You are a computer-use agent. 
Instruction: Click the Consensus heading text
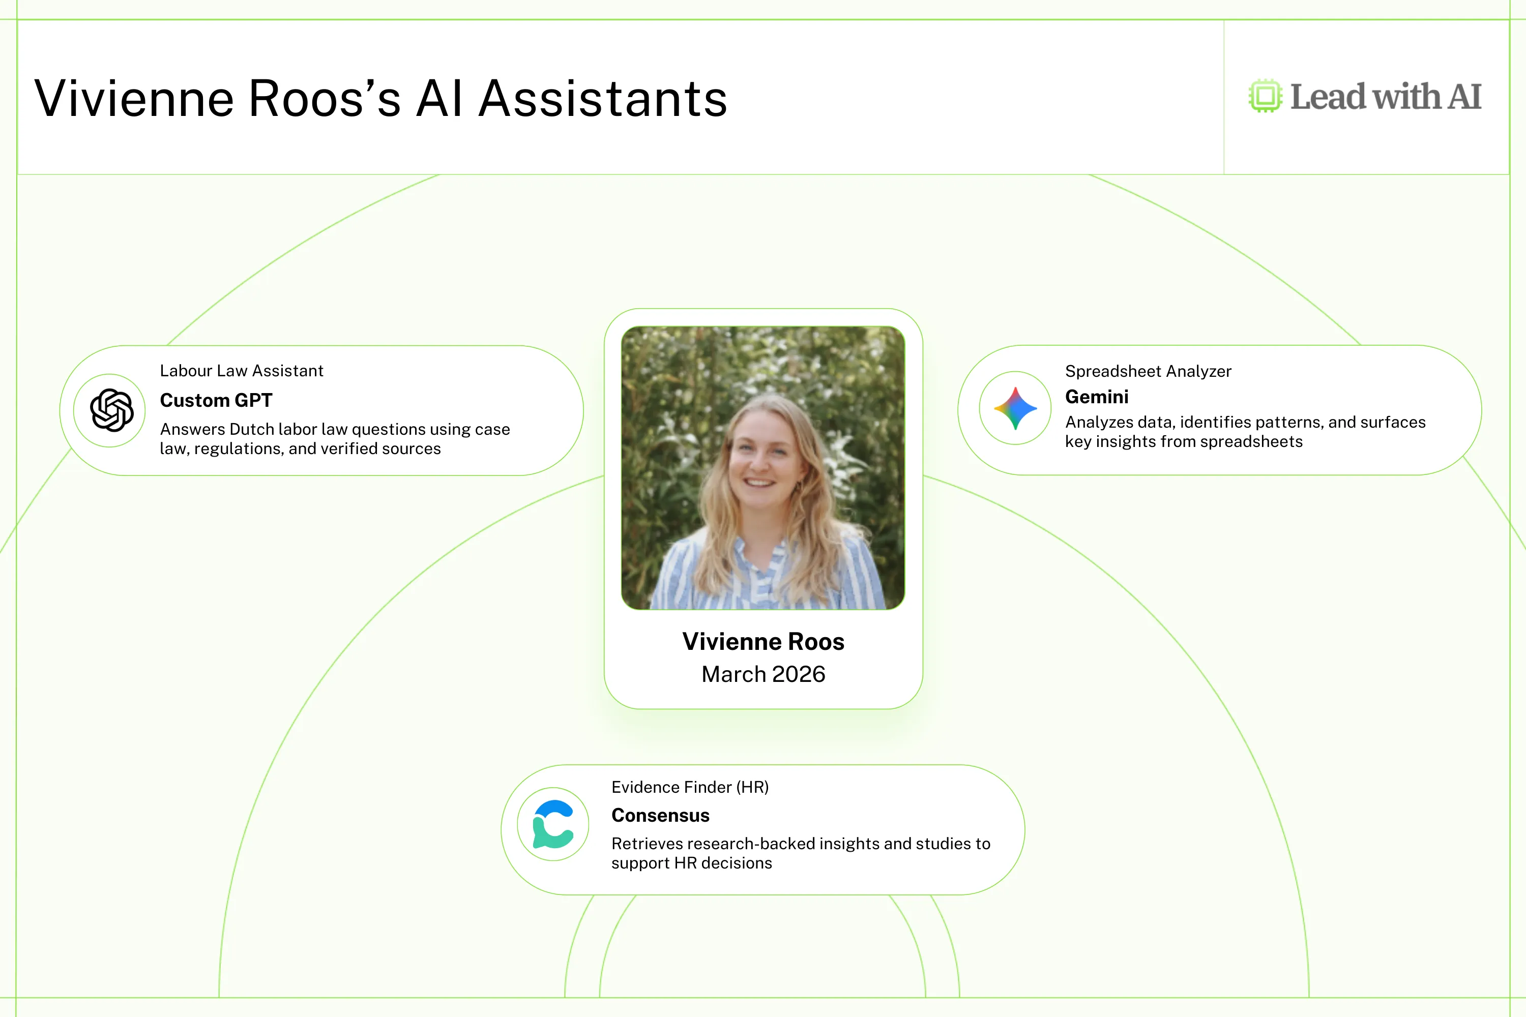[660, 815]
